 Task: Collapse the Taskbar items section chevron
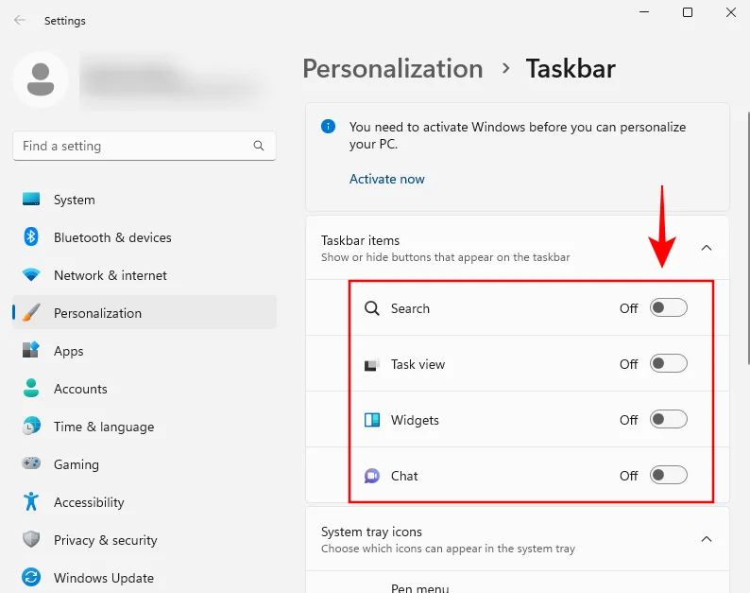[x=707, y=248]
